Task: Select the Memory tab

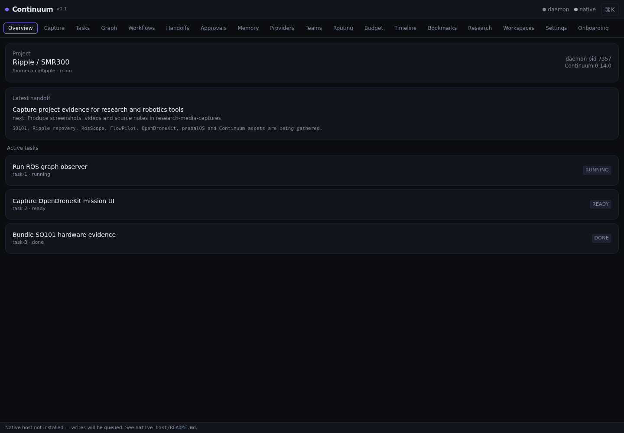Action: click(248, 28)
